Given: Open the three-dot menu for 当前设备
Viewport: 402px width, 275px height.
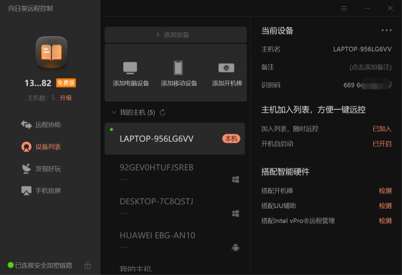Looking at the screenshot, I should (386, 30).
